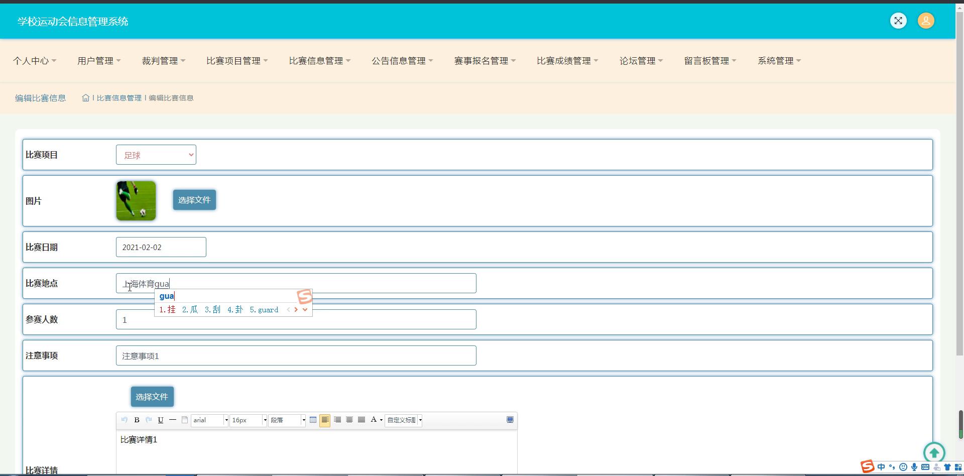Click the editor undo icon
This screenshot has width=964, height=476.
(124, 420)
